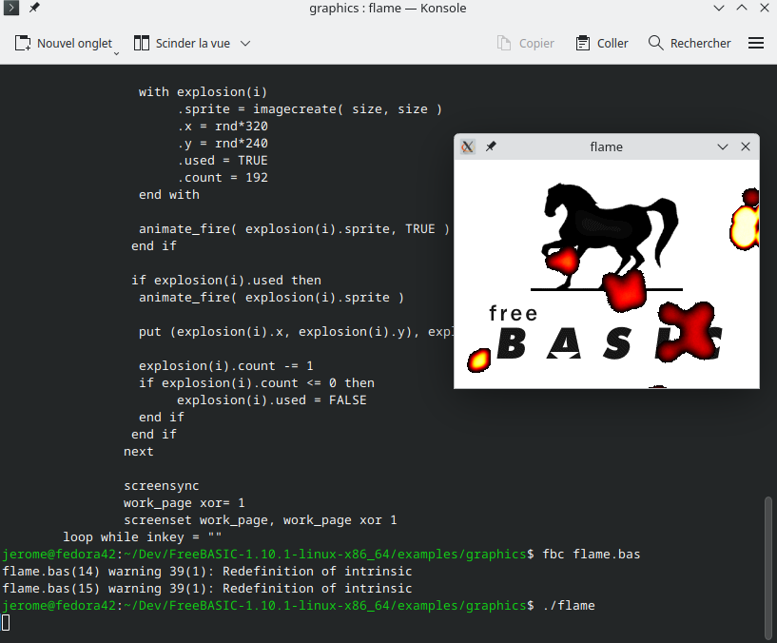Click the X11 icon in the flame window
Viewport: 777px width, 643px height.
[468, 146]
